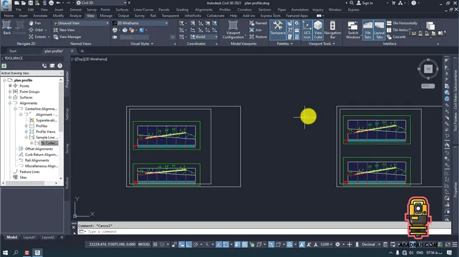Open the Toolspace help icon
The image size is (459, 257).
click(59, 66)
